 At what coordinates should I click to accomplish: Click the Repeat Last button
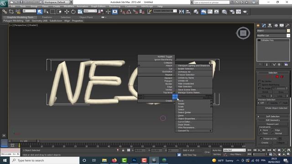(272, 124)
